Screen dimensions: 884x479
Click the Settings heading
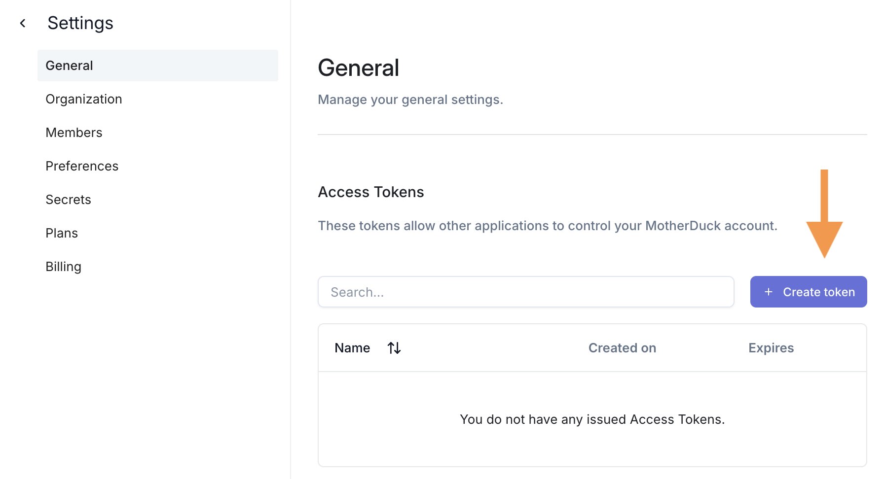coord(80,23)
